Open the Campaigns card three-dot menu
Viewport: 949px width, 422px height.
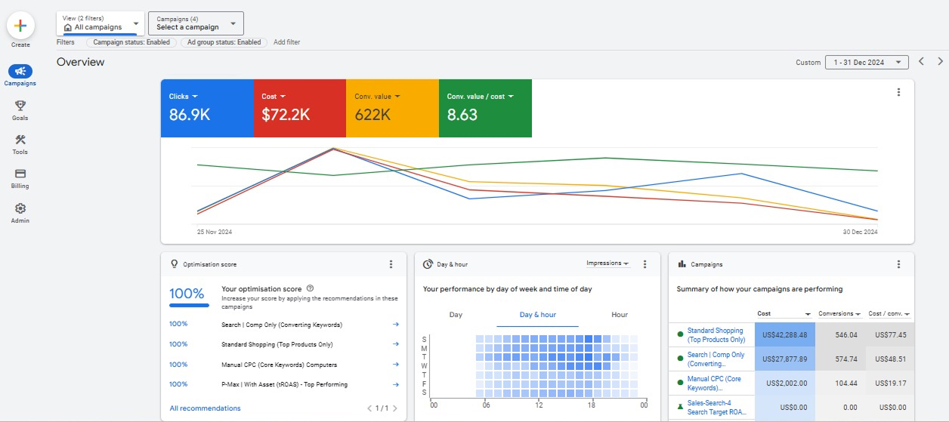(898, 264)
